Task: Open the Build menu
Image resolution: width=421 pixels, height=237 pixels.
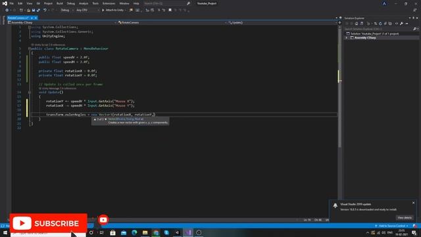Action: tap(60, 3)
